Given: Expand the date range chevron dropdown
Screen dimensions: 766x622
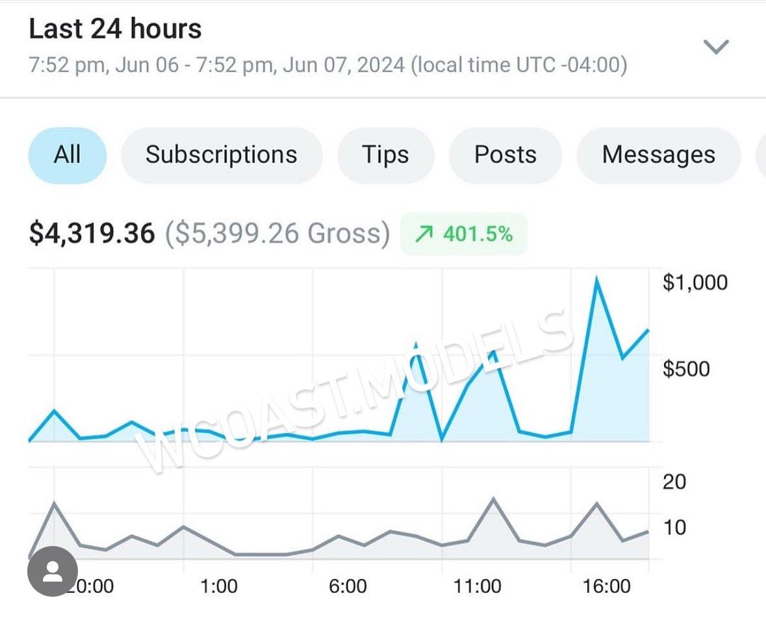Looking at the screenshot, I should [x=717, y=47].
